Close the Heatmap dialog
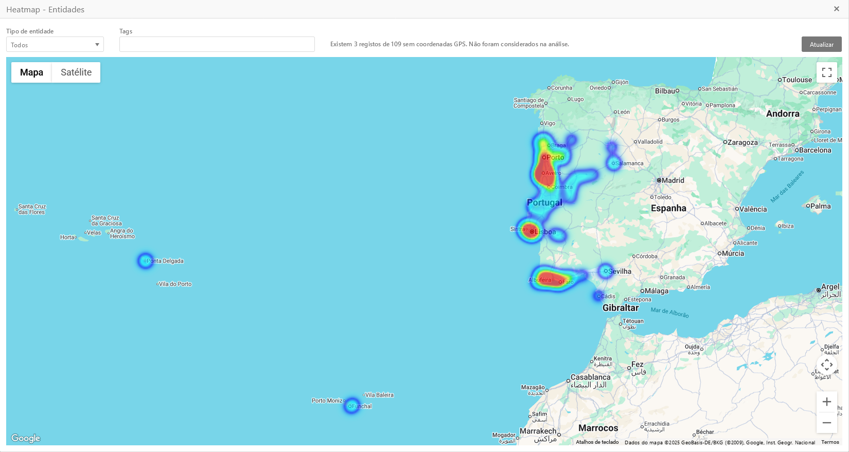The image size is (849, 452). click(836, 9)
